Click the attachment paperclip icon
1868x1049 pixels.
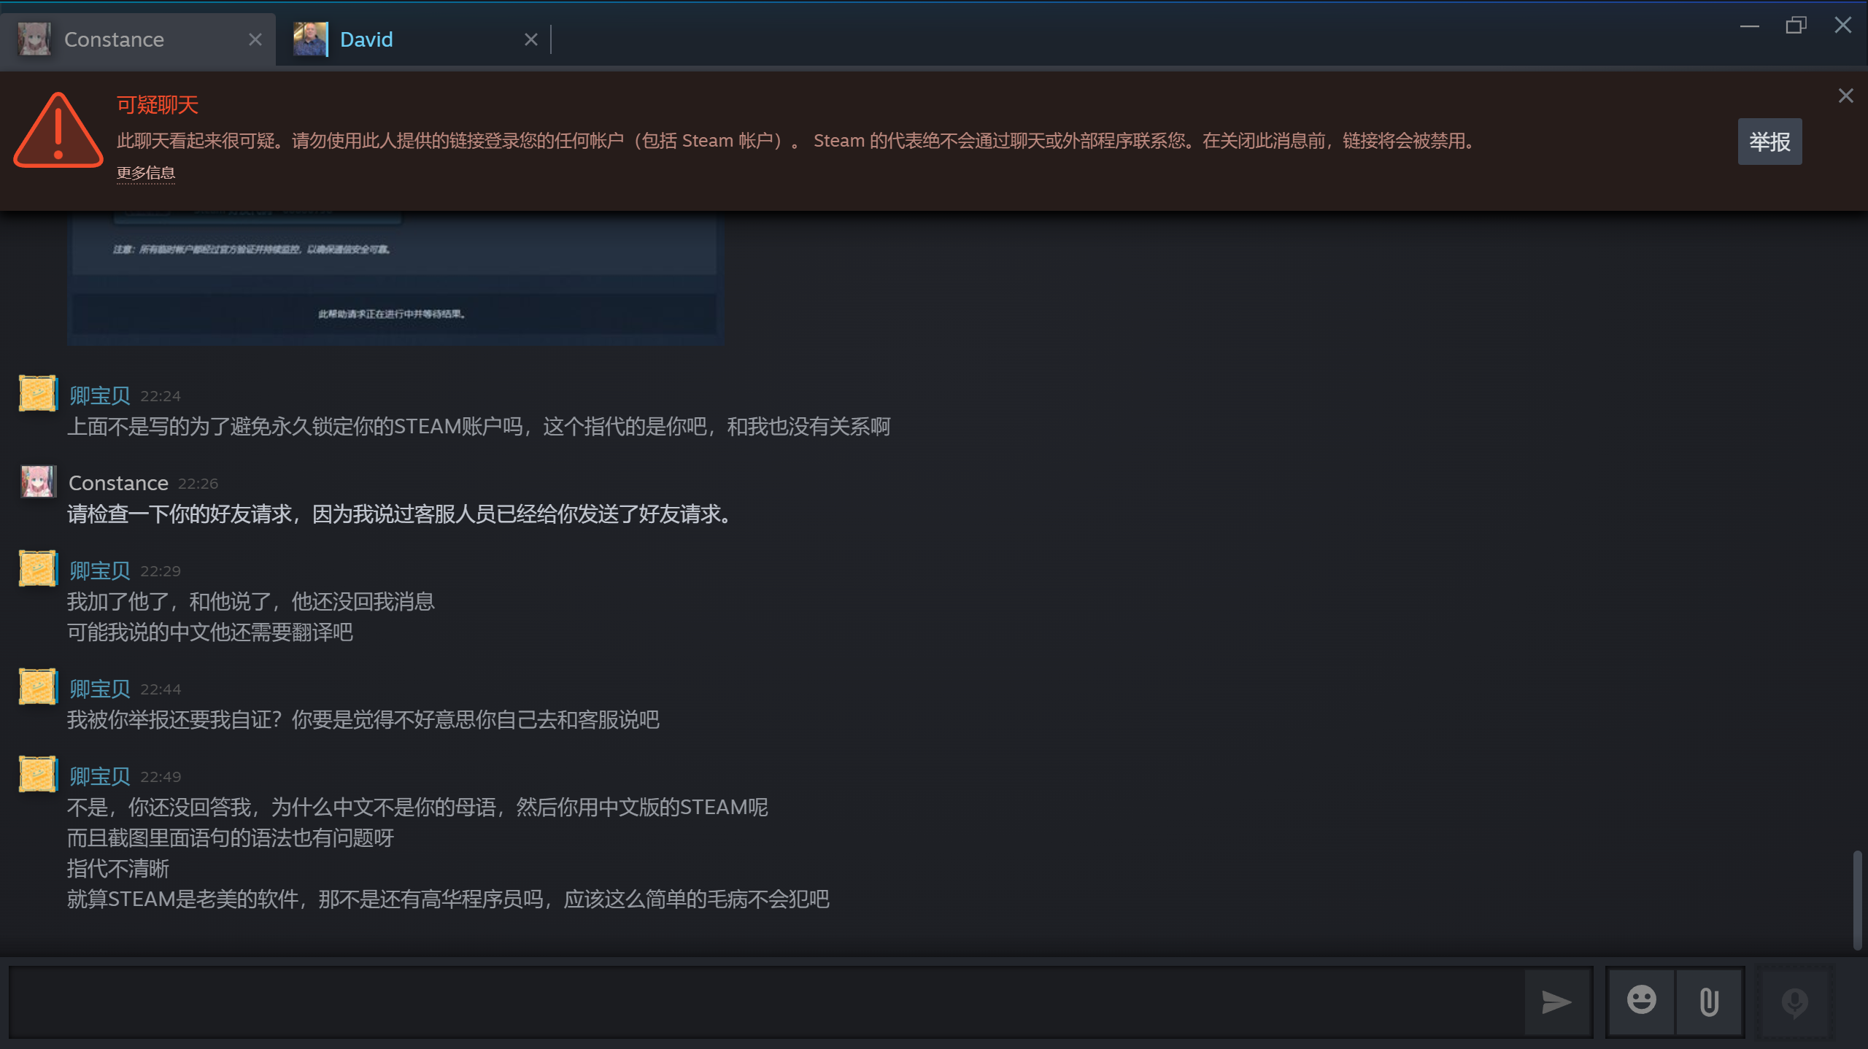(x=1709, y=1002)
